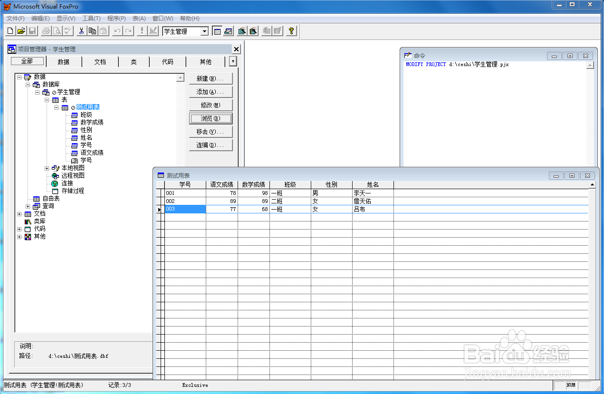Screen dimensions: 604x394
Task: Open the 编辑(E) menu
Action: (x=40, y=19)
